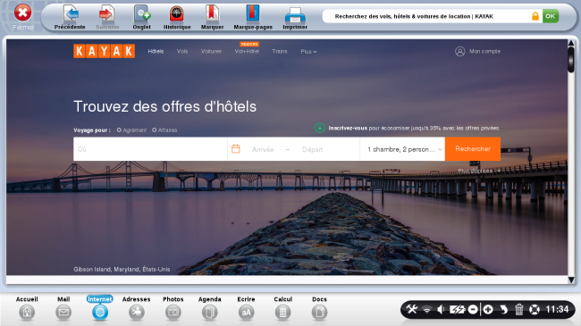The width and height of the screenshot is (581, 326).
Task: Zoom out with the minus icon
Action: coord(473,309)
